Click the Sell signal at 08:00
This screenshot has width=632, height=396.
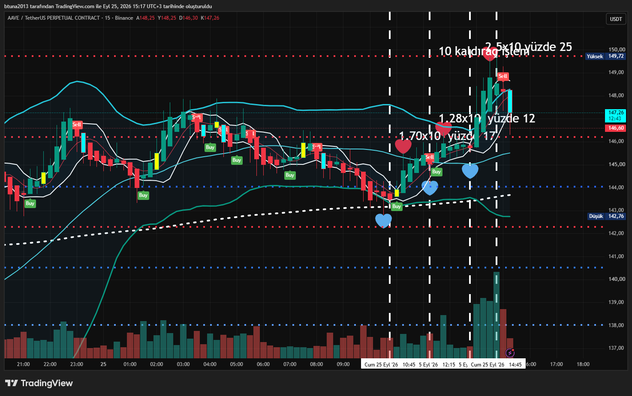(x=317, y=147)
